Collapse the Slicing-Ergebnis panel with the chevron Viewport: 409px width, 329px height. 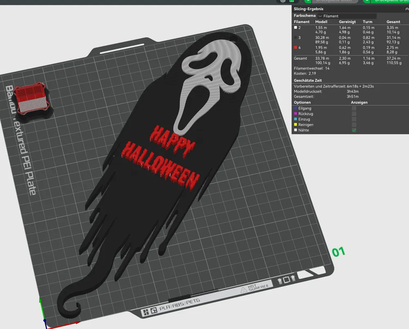407,9
